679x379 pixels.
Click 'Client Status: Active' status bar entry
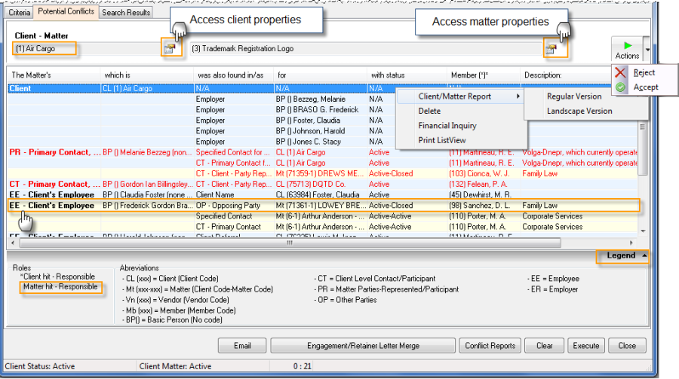[40, 366]
